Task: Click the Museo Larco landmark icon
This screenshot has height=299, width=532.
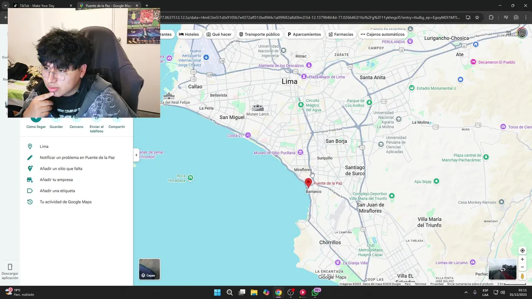Action: click(258, 108)
